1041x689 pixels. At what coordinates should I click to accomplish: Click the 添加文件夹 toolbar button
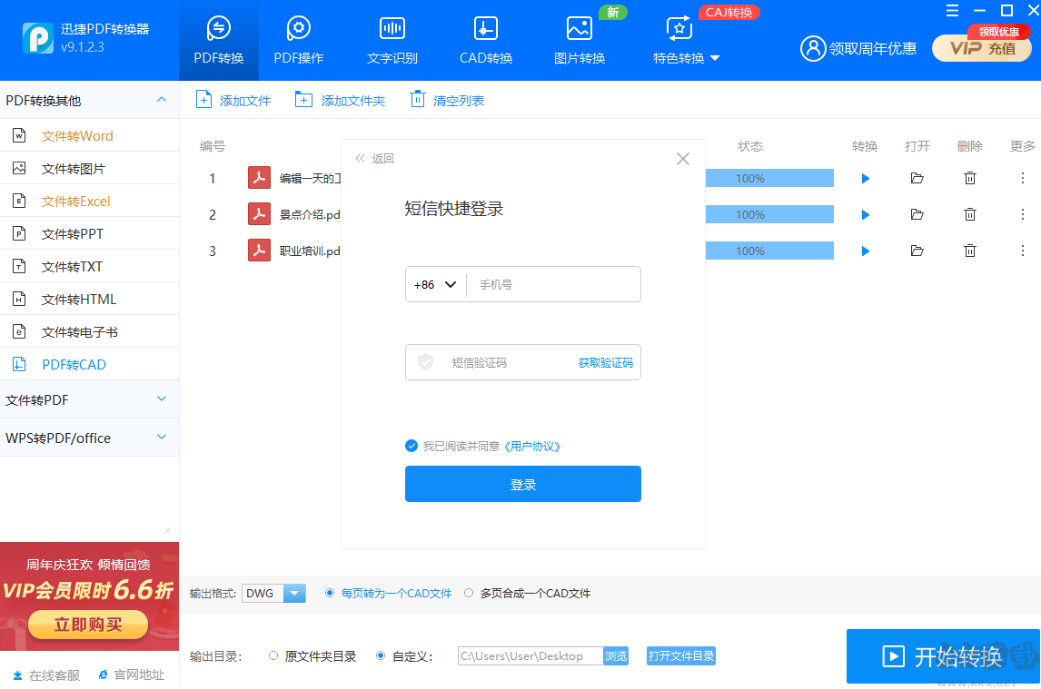pyautogui.click(x=340, y=100)
